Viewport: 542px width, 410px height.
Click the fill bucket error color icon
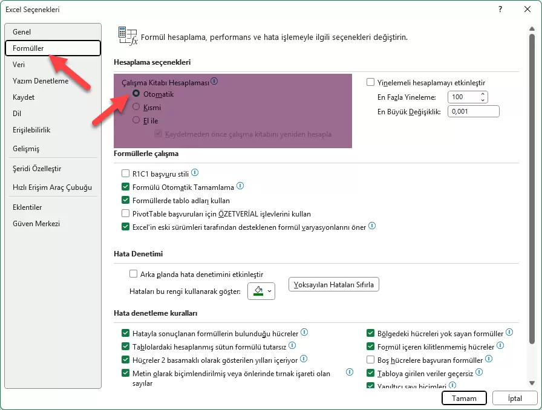point(258,291)
